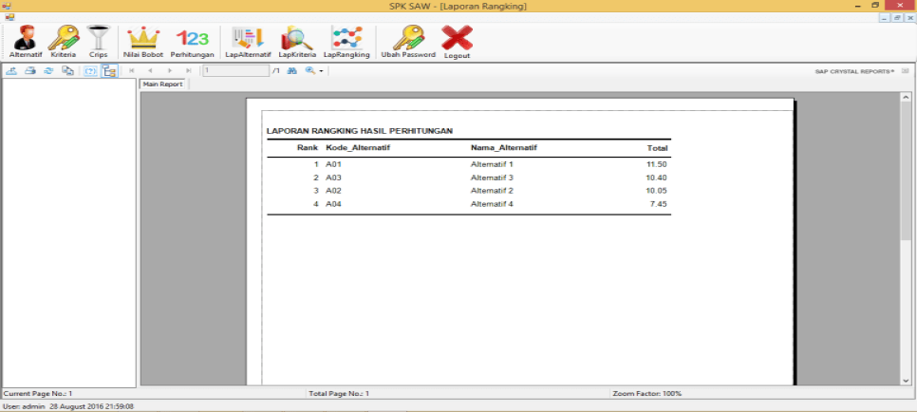This screenshot has width=917, height=412.
Task: Toggle the group tree panel
Action: pos(108,71)
